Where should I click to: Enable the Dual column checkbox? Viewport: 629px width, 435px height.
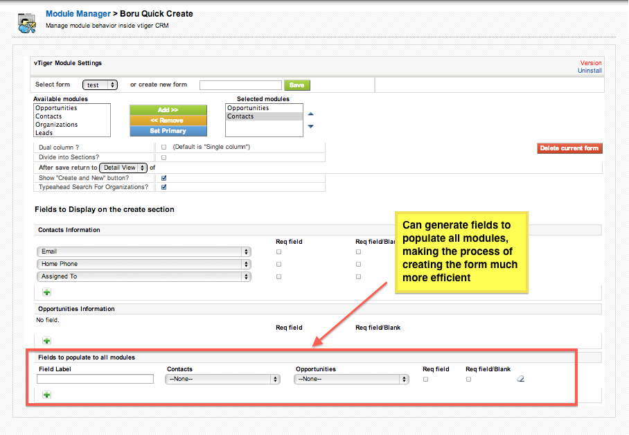[x=163, y=148]
